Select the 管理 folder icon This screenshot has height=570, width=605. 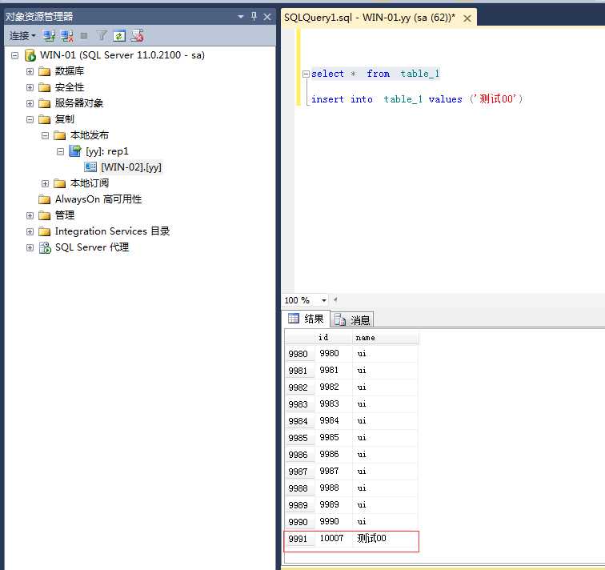[44, 215]
